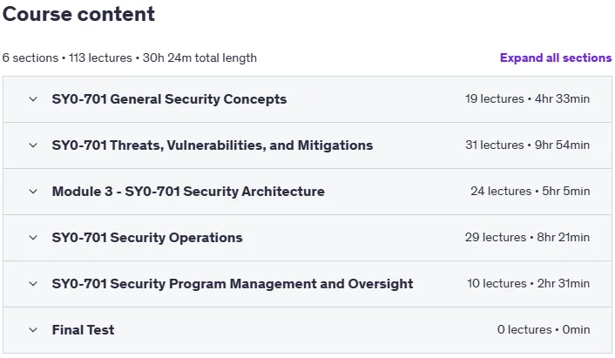
Task: Click chevron beside Security Program Management
Action: tap(33, 284)
